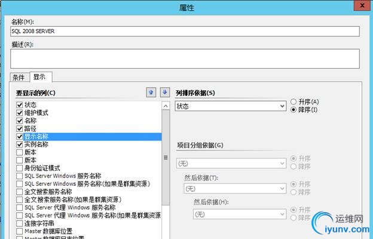Switch to the 条件 tab
This screenshot has height=239, width=373.
click(x=19, y=77)
